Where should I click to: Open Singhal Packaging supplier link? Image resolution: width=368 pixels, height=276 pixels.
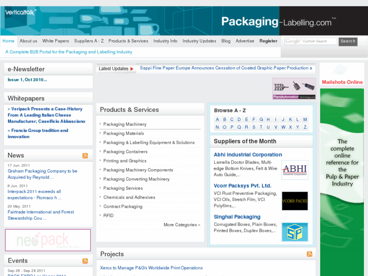pyautogui.click(x=237, y=217)
